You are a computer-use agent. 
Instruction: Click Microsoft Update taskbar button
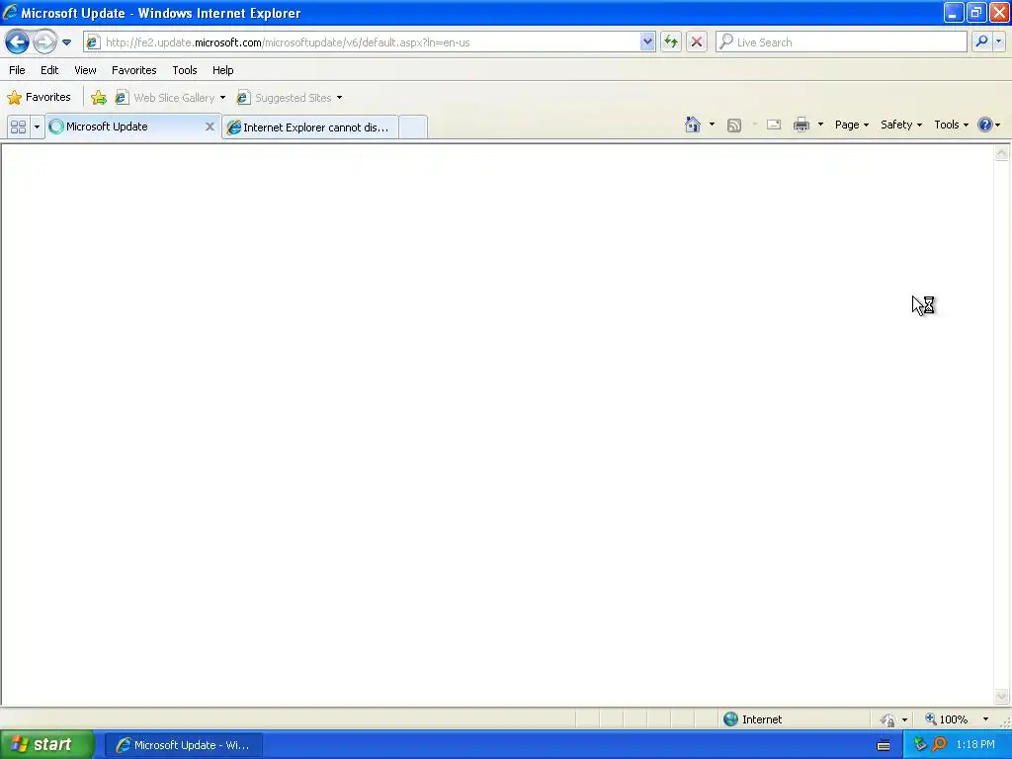[184, 745]
